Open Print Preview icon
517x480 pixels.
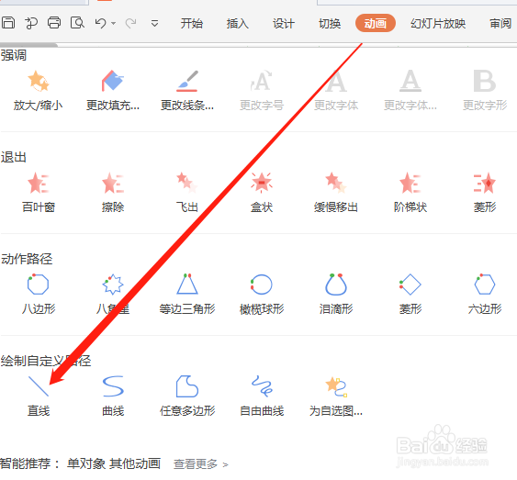77,23
